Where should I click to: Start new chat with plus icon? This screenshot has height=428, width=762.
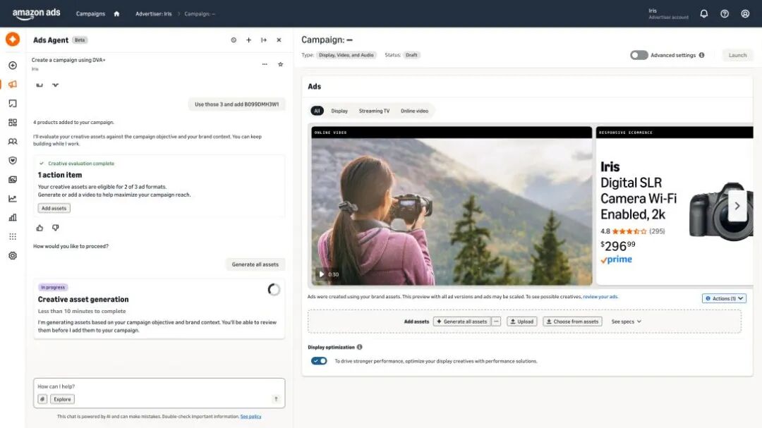click(x=249, y=39)
